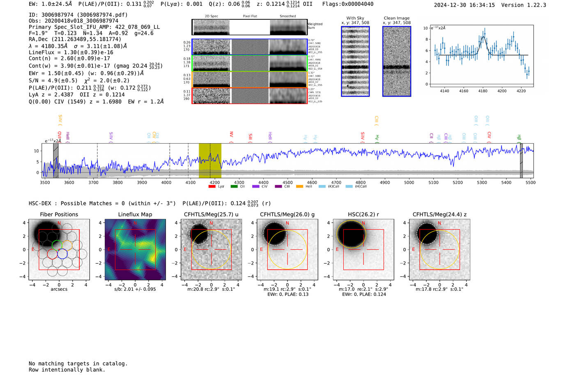The height and width of the screenshot is (392, 575).
Task: Click the Primary Spec_Slot_IFU_AMP line
Action: [94, 27]
